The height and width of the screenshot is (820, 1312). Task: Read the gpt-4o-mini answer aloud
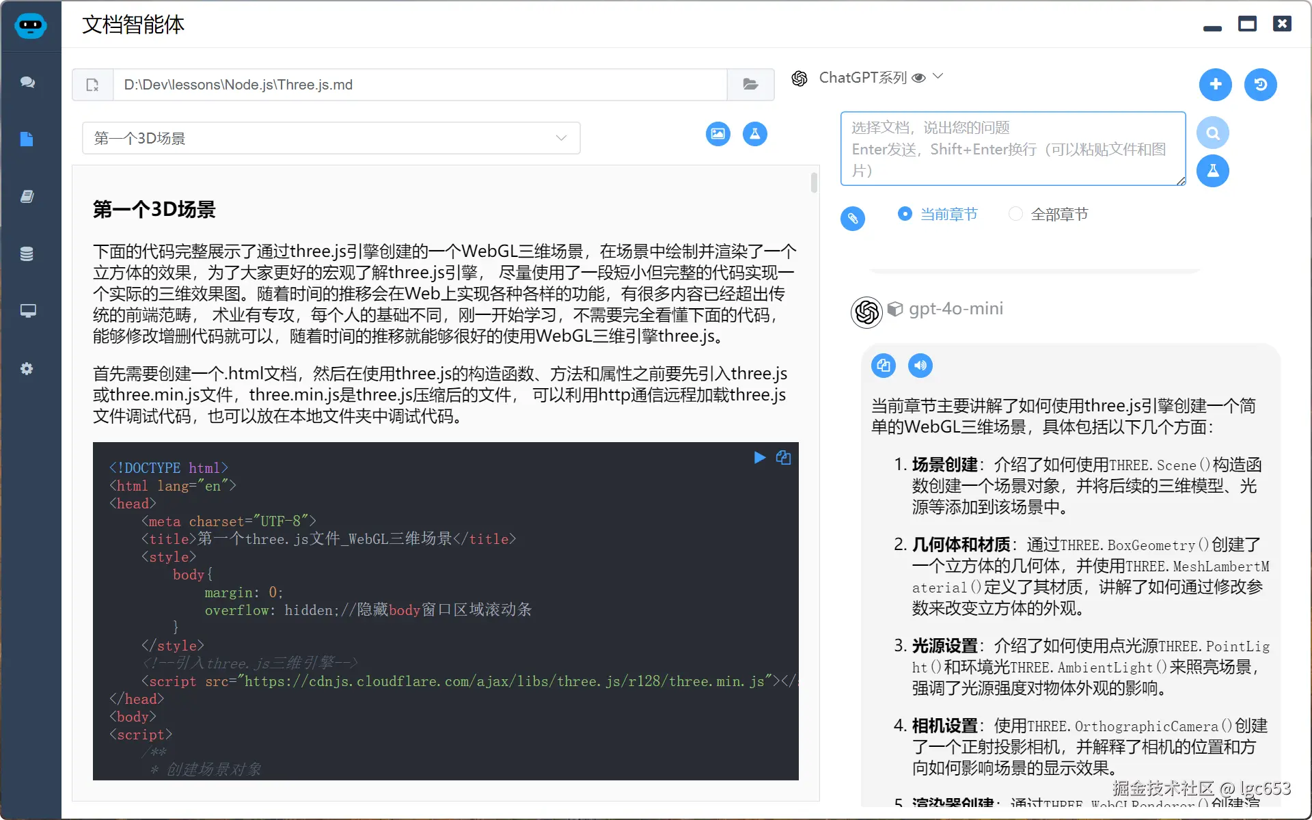point(920,366)
